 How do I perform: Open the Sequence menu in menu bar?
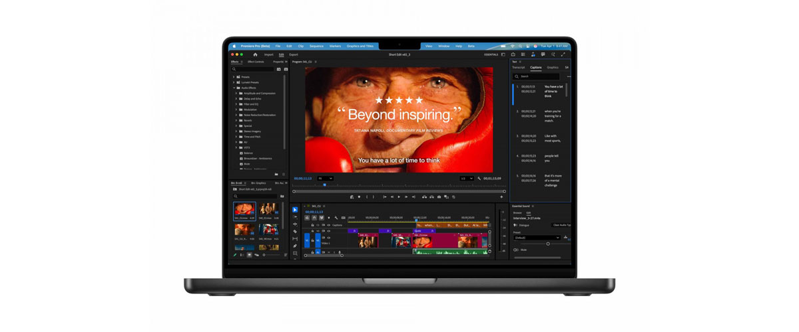click(x=316, y=46)
